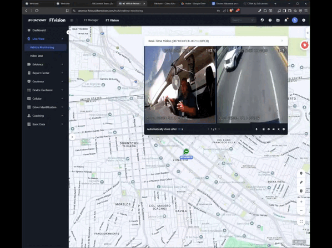The image size is (332, 248).
Task: Expand the Report Center section
Action: [46, 73]
